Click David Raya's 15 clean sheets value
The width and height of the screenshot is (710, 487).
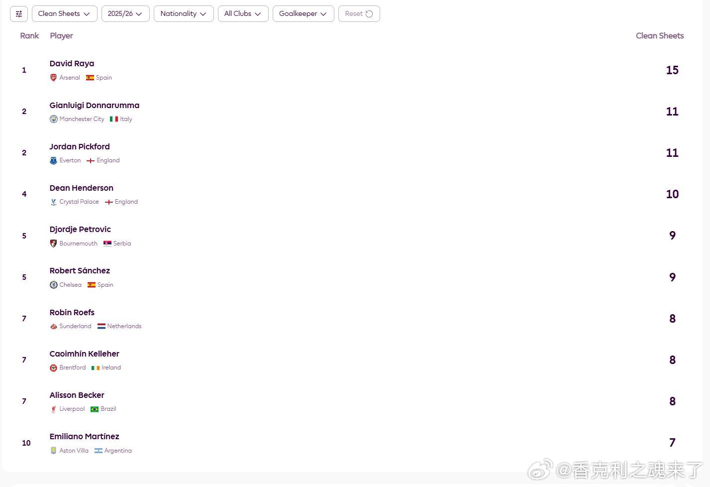[672, 70]
